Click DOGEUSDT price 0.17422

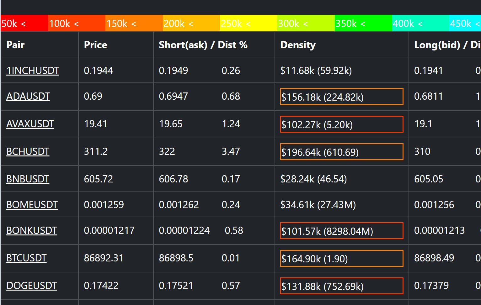click(x=101, y=286)
